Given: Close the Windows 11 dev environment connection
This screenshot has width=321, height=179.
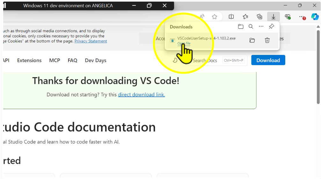Looking at the screenshot, I should [x=164, y=5].
